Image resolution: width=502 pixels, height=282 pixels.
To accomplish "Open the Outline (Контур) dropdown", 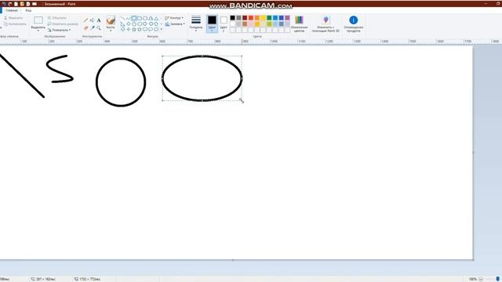I will click(x=174, y=18).
